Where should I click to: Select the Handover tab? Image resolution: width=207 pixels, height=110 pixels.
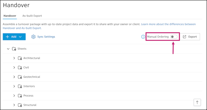click(10, 16)
